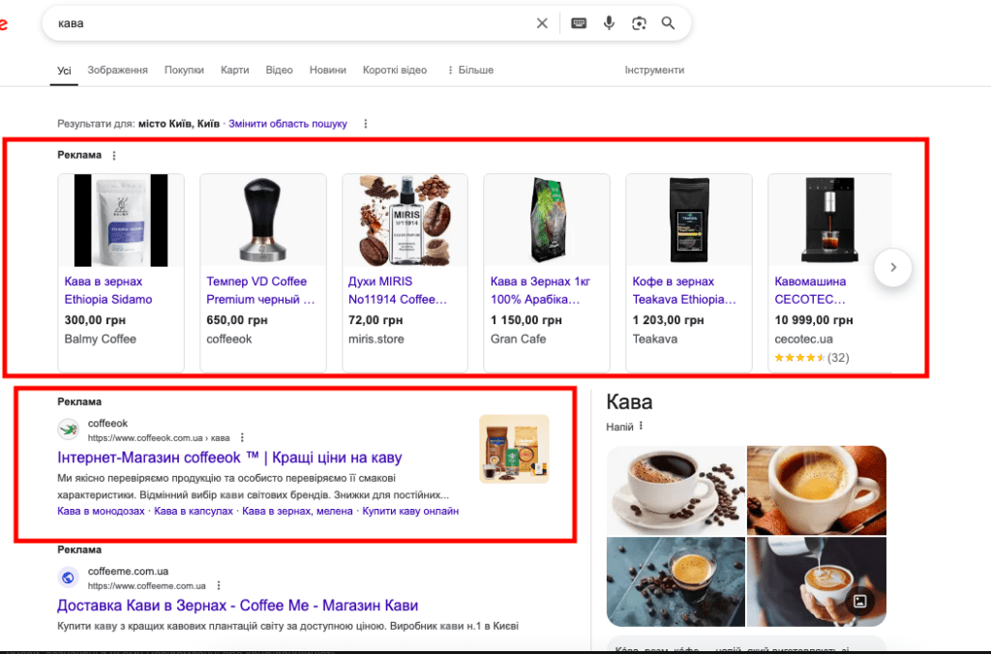Open options dots beside coffeeok URL
991x654 pixels.
(x=242, y=437)
